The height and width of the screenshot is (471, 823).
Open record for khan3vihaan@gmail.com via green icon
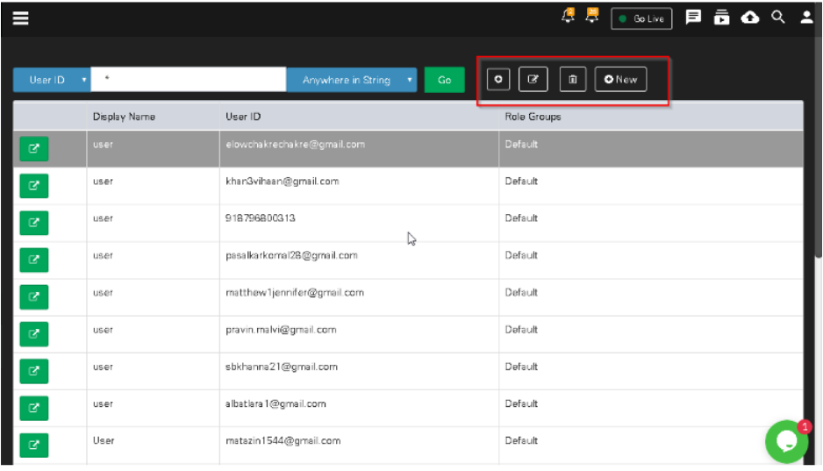point(34,186)
